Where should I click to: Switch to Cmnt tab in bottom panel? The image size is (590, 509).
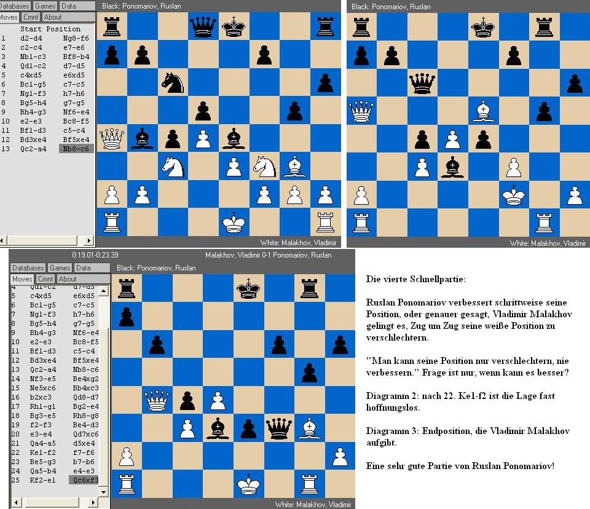pos(45,279)
